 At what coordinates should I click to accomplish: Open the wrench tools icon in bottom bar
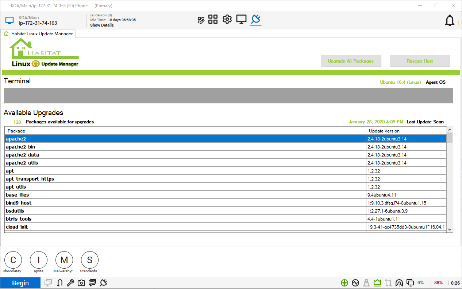[x=71, y=283]
